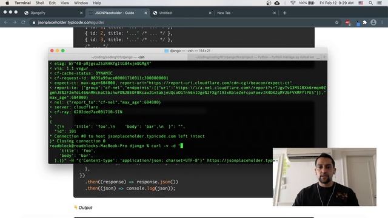Click the django folder icon in terminal title
Image resolution: width=388 pixels, height=218 pixels.
click(x=167, y=51)
